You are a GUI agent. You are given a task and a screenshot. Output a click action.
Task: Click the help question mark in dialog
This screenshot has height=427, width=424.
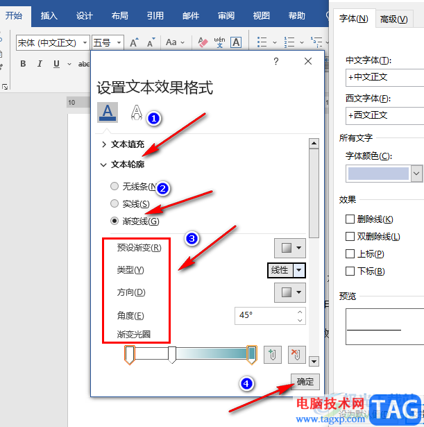(276, 61)
